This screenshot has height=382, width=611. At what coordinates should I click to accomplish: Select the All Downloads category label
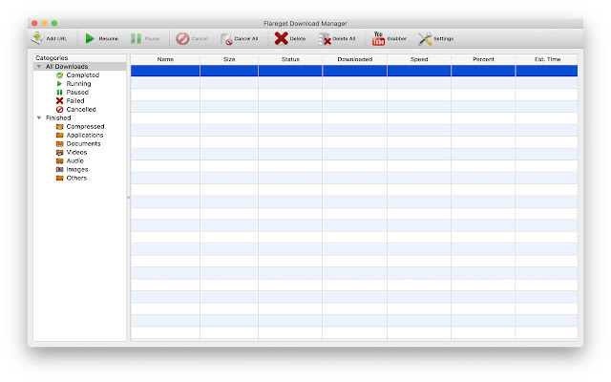click(67, 66)
